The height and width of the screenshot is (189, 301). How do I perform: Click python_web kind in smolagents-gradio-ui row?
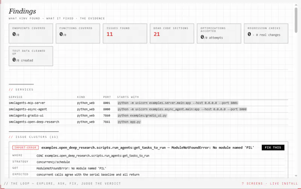[86, 116]
